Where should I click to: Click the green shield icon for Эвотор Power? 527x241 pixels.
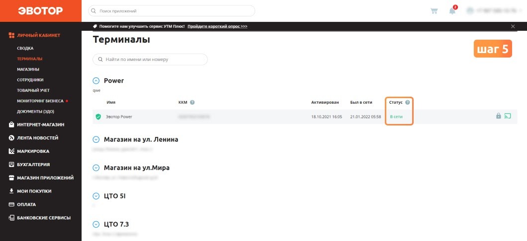point(98,117)
